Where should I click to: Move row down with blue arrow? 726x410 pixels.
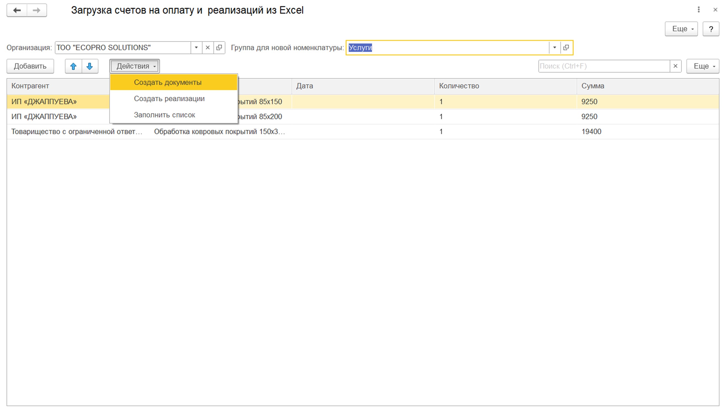click(90, 66)
